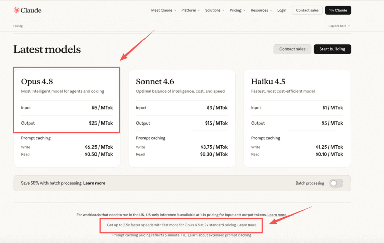Click the Sonnet 4.6 card title

[x=155, y=81]
